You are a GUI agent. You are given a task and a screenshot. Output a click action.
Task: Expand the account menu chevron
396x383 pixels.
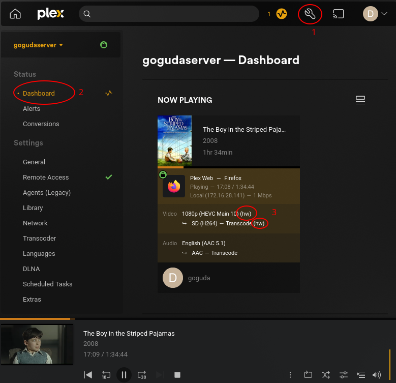click(384, 14)
